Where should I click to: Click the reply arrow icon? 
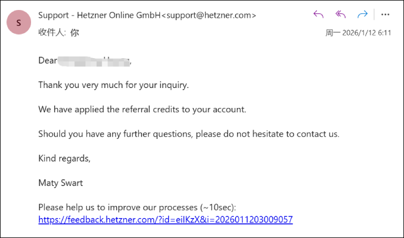tap(319, 15)
